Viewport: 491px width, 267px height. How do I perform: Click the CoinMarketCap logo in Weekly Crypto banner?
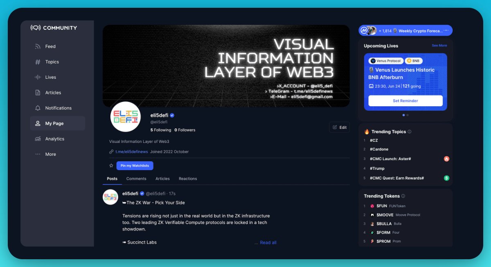point(364,31)
